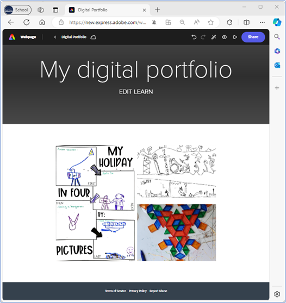Viewport: 286px width, 303px height.
Task: Open the Terms of Service link
Action: point(115,291)
